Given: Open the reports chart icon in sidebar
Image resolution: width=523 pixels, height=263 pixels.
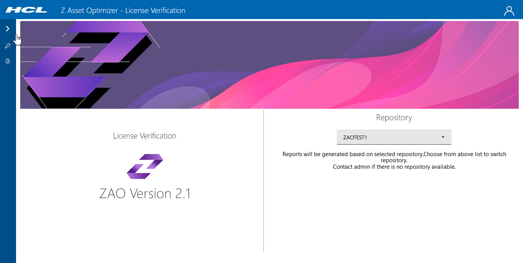Looking at the screenshot, I should tap(8, 61).
